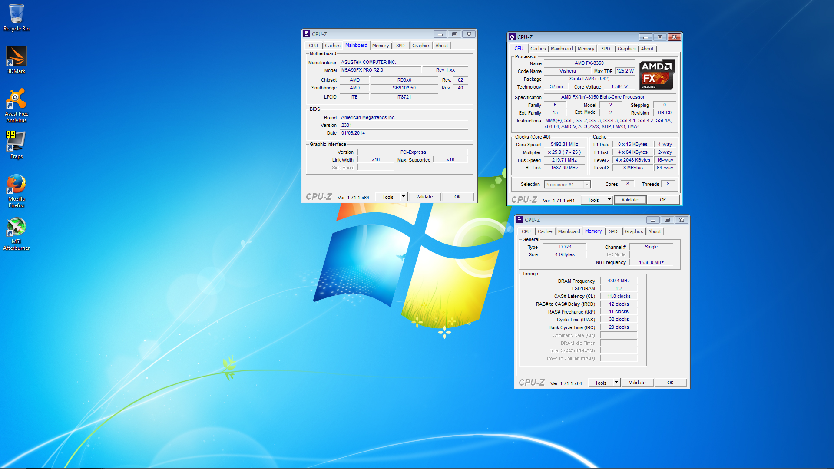This screenshot has height=469, width=834.
Task: Switch to Caches tab in CPU window
Action: point(538,49)
